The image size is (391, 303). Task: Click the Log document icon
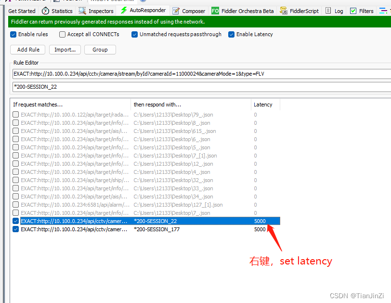tap(328, 11)
